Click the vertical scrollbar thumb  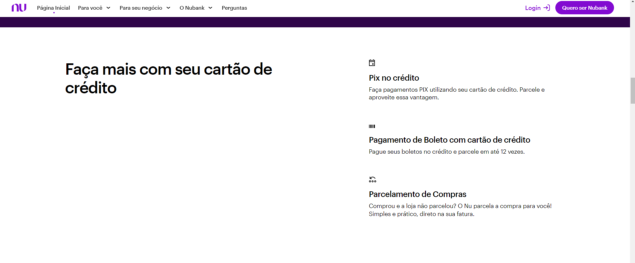[x=632, y=90]
